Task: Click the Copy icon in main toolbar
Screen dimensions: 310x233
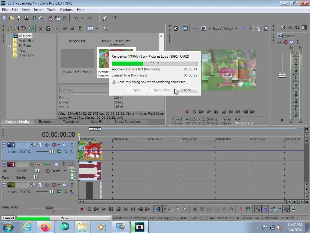Action: coord(58,18)
